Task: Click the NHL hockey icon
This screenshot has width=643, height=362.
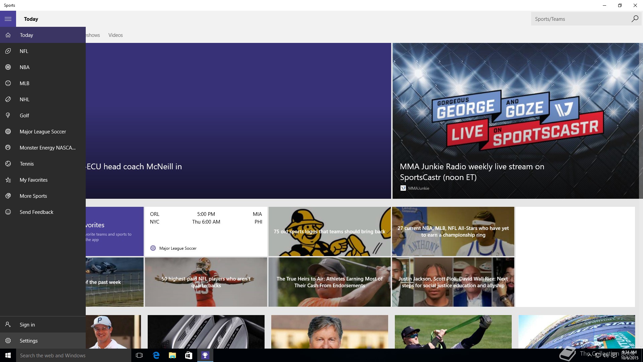Action: click(8, 99)
